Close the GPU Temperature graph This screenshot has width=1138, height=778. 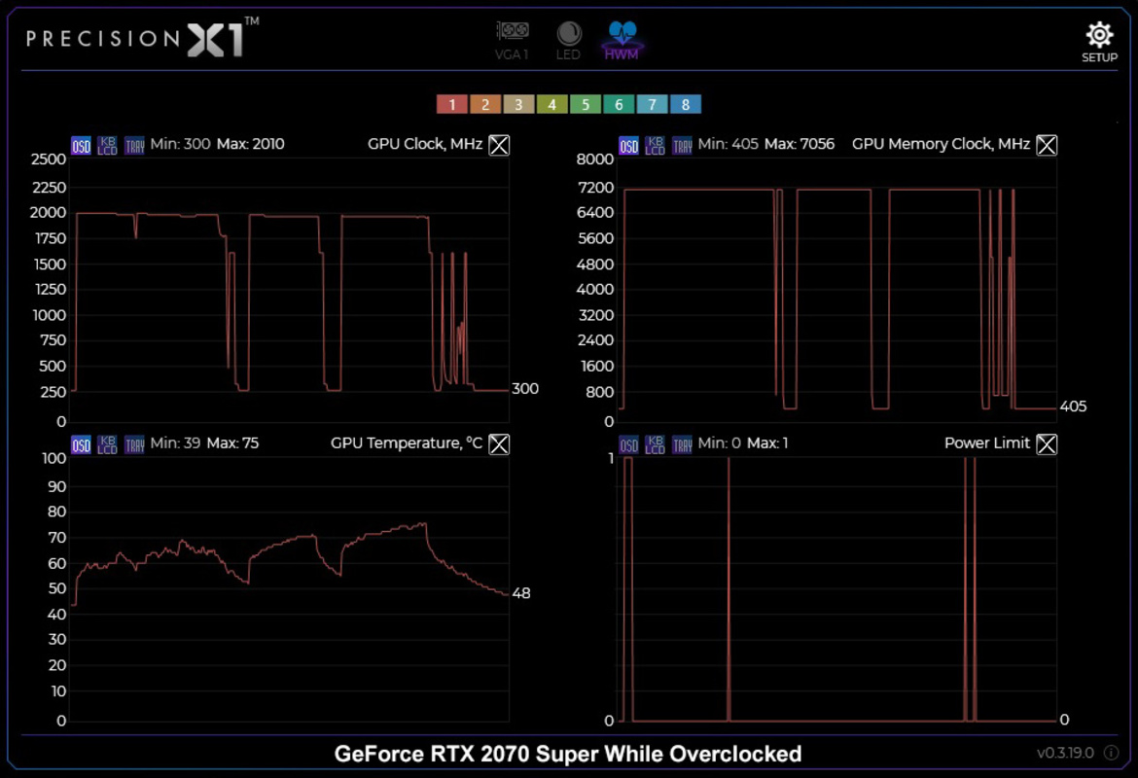499,444
